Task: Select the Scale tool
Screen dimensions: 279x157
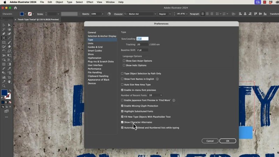Action: [9, 51]
